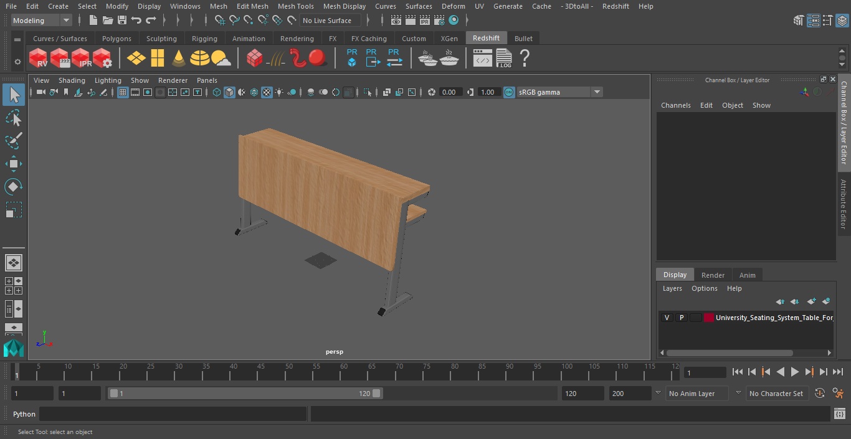Toggle layer visibility V box
The image size is (851, 439).
point(667,318)
